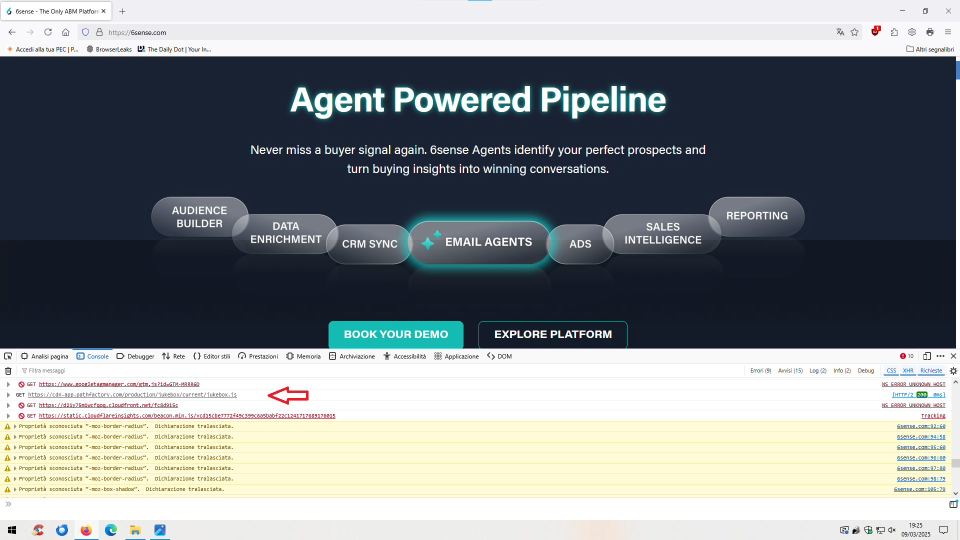Expand the warning linked to 6sense.com:98:79
The width and height of the screenshot is (960, 540).
[15, 479]
